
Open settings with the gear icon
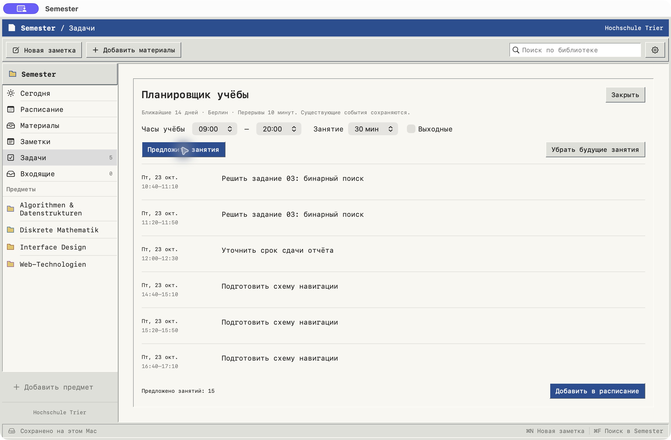655,50
